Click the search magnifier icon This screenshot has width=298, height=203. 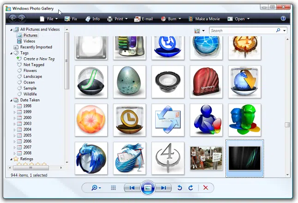point(278,30)
